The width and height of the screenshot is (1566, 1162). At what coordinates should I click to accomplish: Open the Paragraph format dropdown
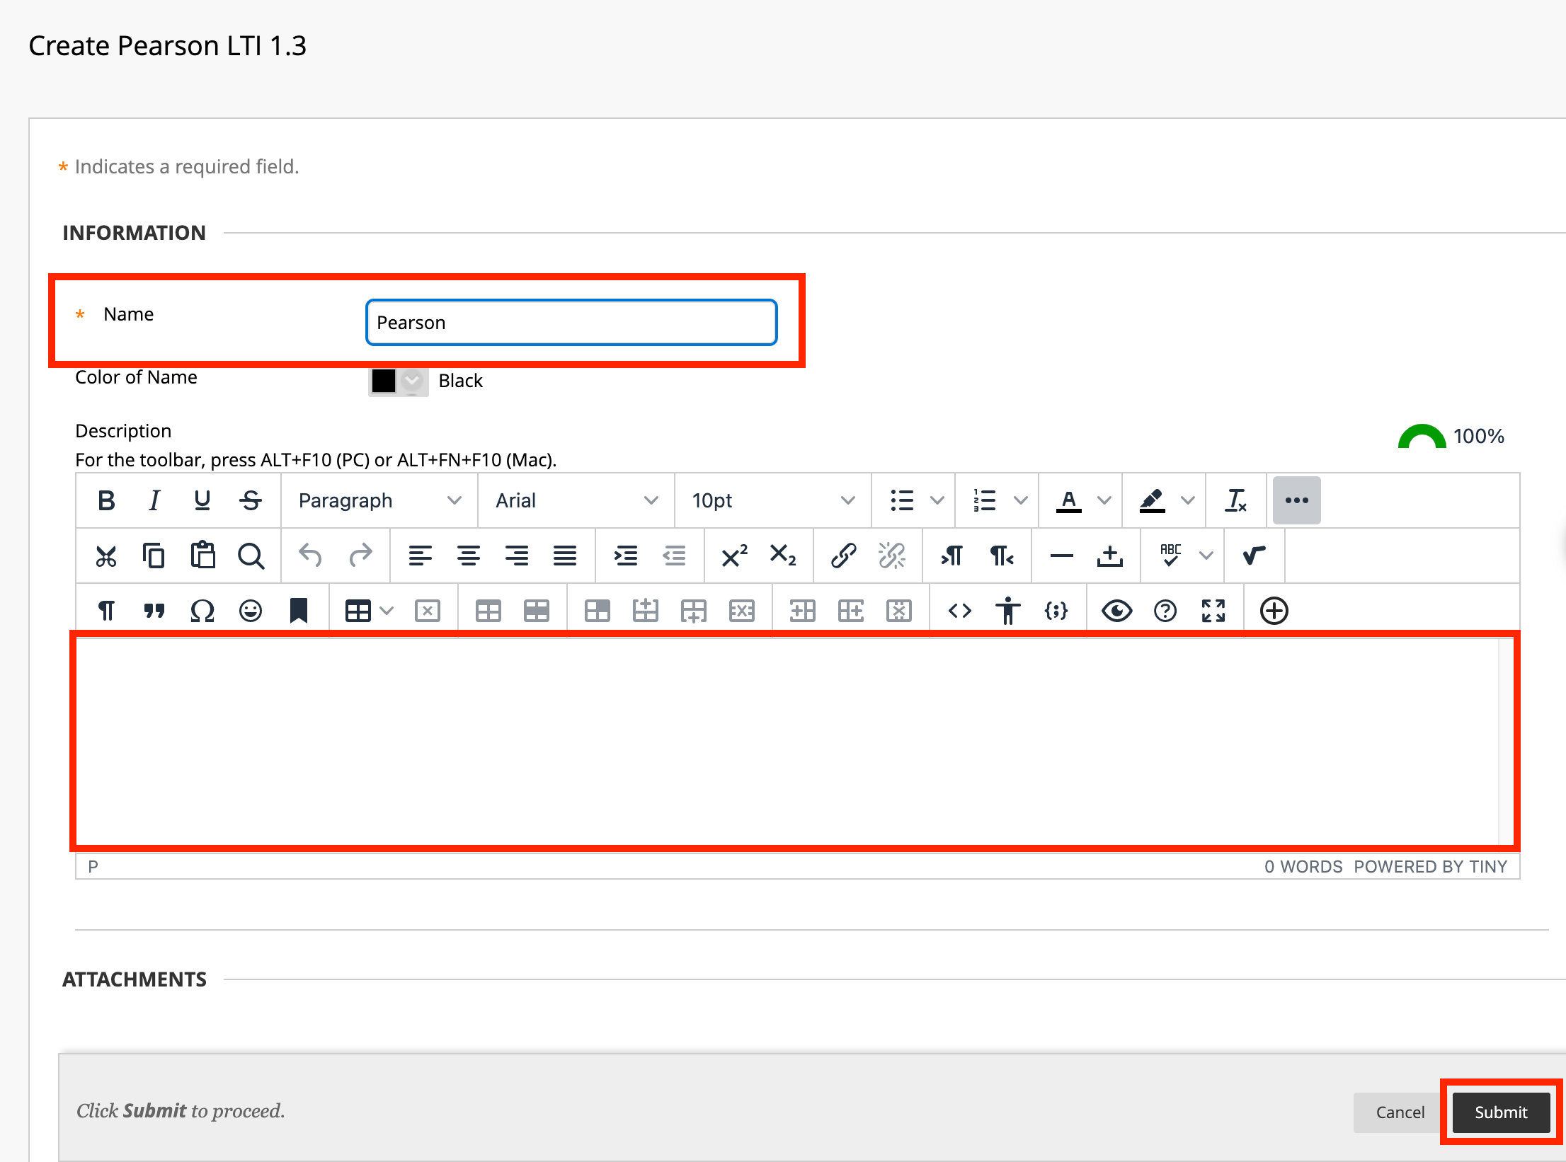(379, 500)
